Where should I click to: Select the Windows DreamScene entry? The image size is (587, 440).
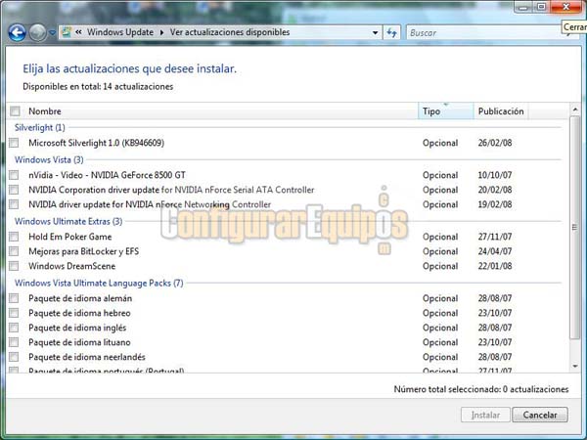(71, 266)
